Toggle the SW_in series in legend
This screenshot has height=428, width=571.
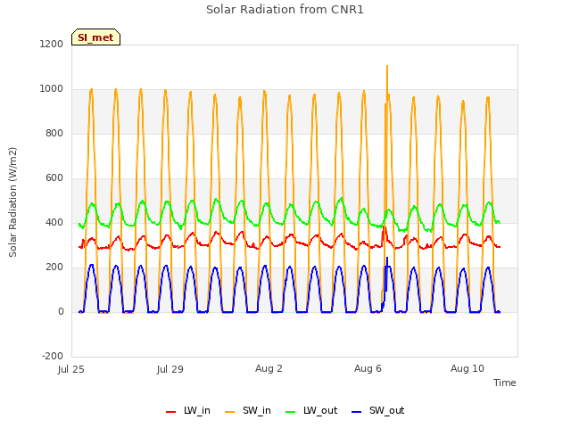[x=248, y=410]
